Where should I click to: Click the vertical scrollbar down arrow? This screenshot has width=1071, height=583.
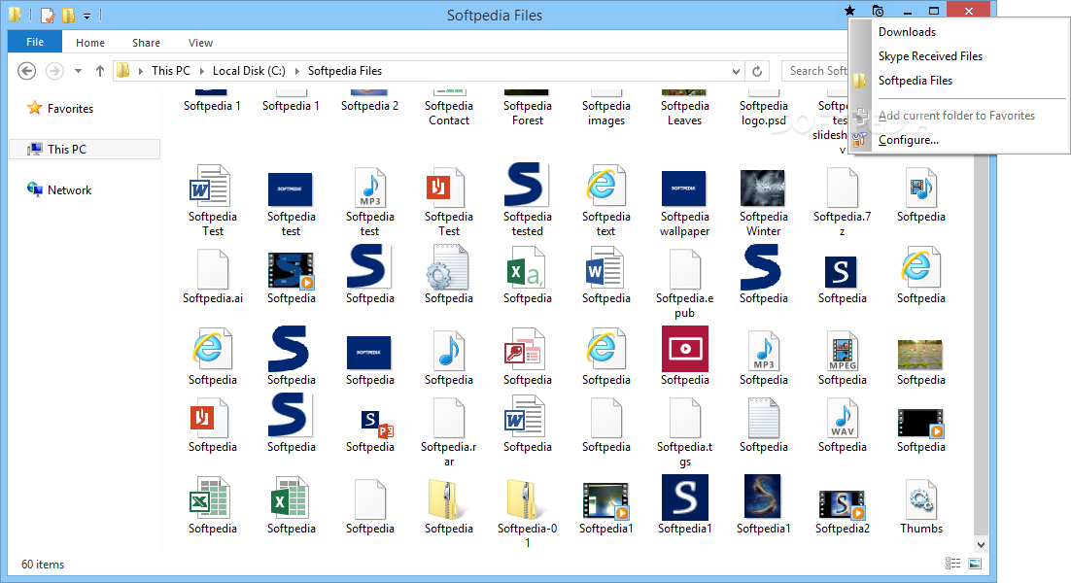(x=981, y=544)
